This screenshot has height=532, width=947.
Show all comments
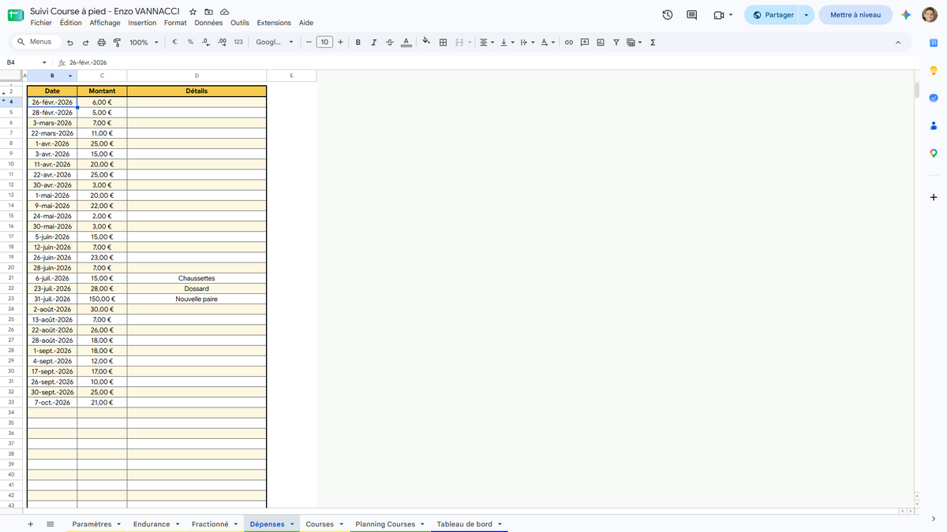[692, 15]
